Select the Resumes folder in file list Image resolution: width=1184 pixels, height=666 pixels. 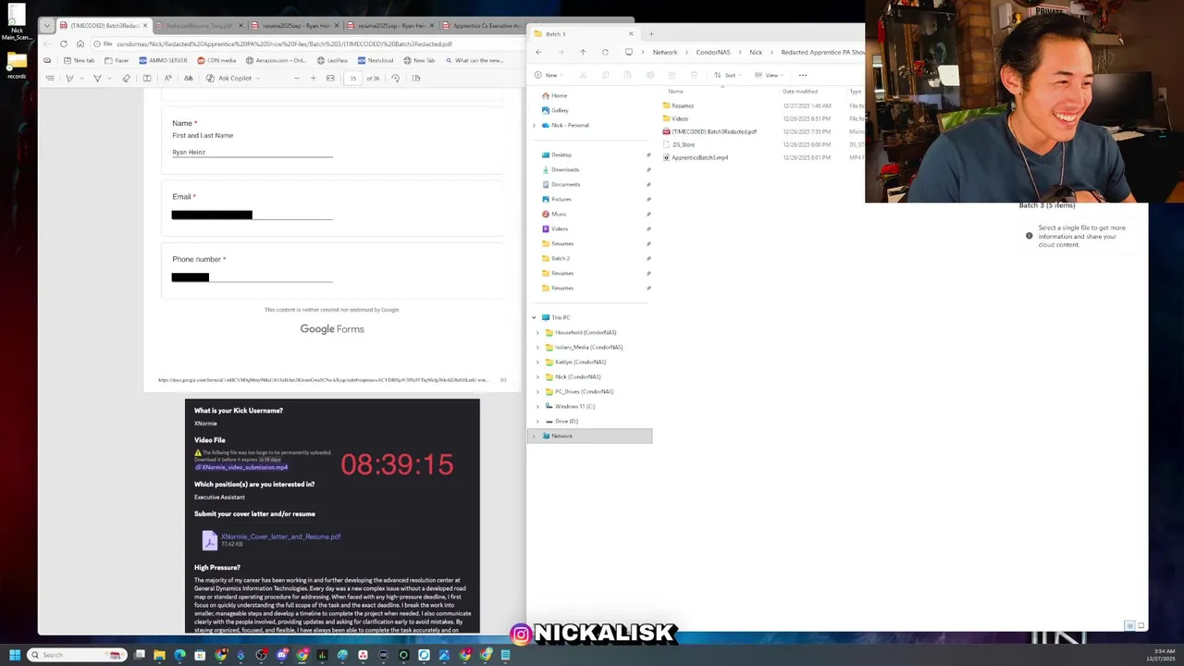(x=683, y=105)
